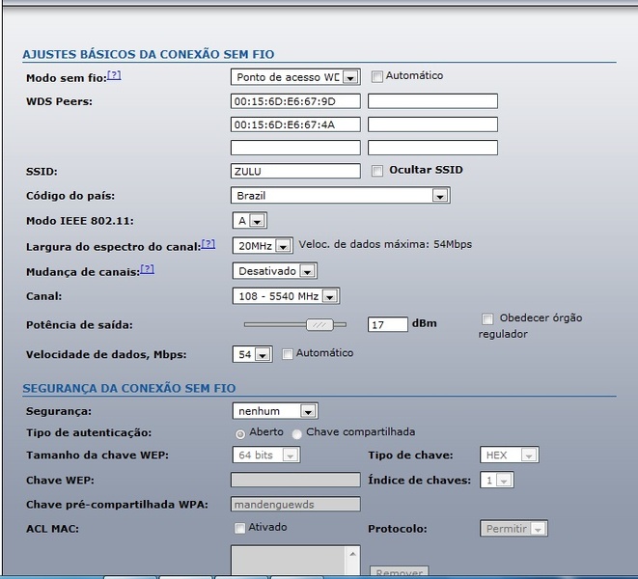
Task: Tick Automático checkbox for data rate
Action: 288,354
